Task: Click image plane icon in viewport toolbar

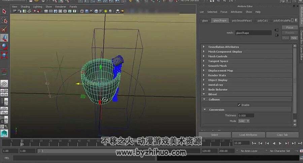Action: click(29, 11)
